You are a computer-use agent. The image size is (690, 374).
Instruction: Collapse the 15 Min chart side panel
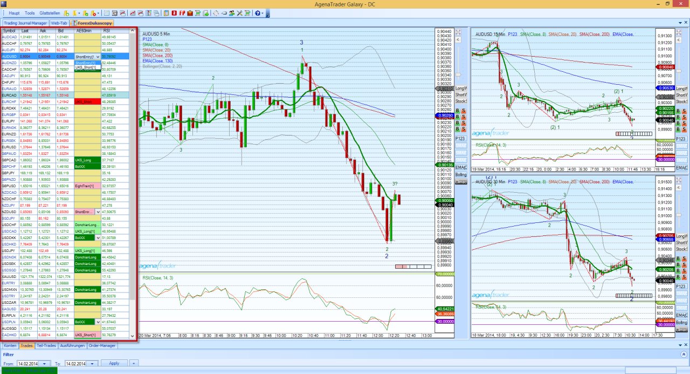coord(679,40)
